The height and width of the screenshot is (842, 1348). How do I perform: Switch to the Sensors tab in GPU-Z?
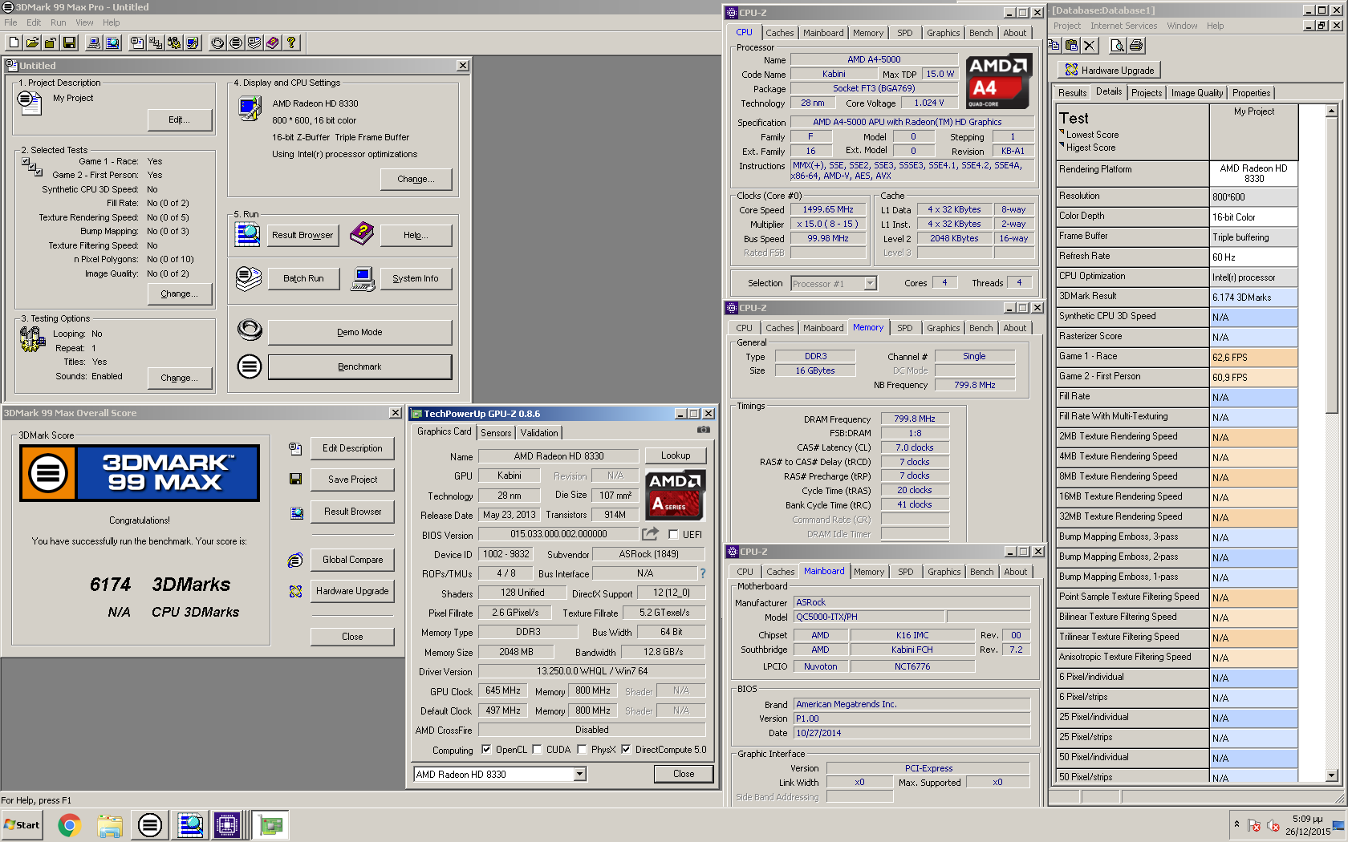tap(496, 433)
